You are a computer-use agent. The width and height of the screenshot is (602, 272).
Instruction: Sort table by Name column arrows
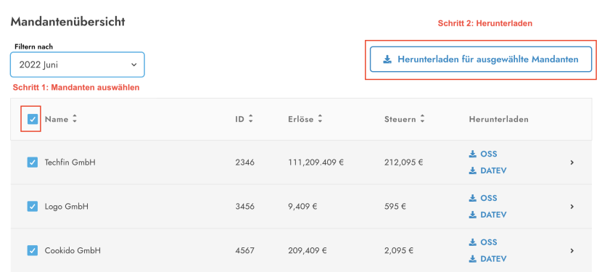(x=75, y=119)
